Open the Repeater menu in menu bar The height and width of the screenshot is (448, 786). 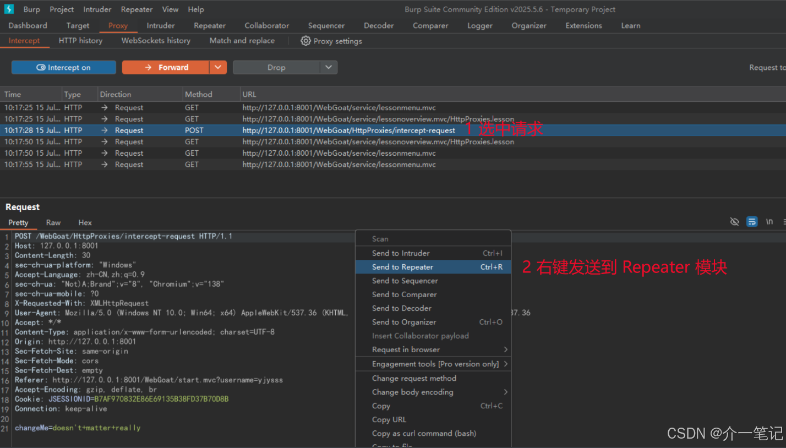pos(137,9)
